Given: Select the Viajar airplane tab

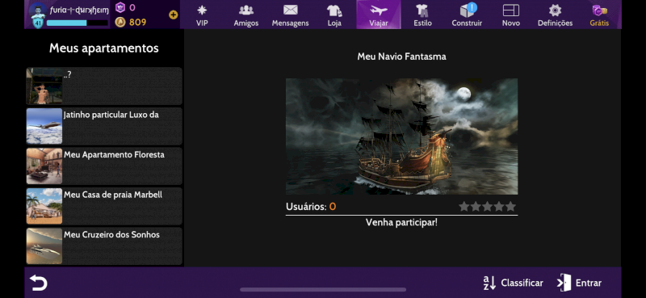Looking at the screenshot, I should [378, 15].
